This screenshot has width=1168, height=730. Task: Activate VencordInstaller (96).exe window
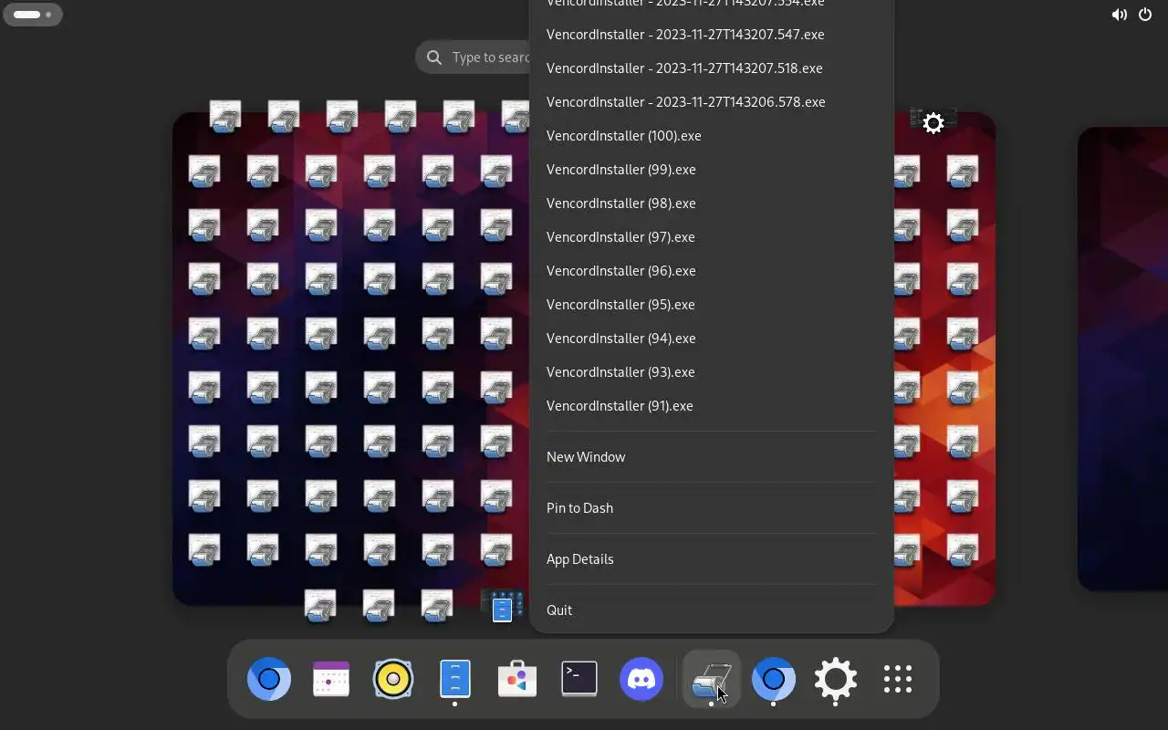tap(712, 271)
